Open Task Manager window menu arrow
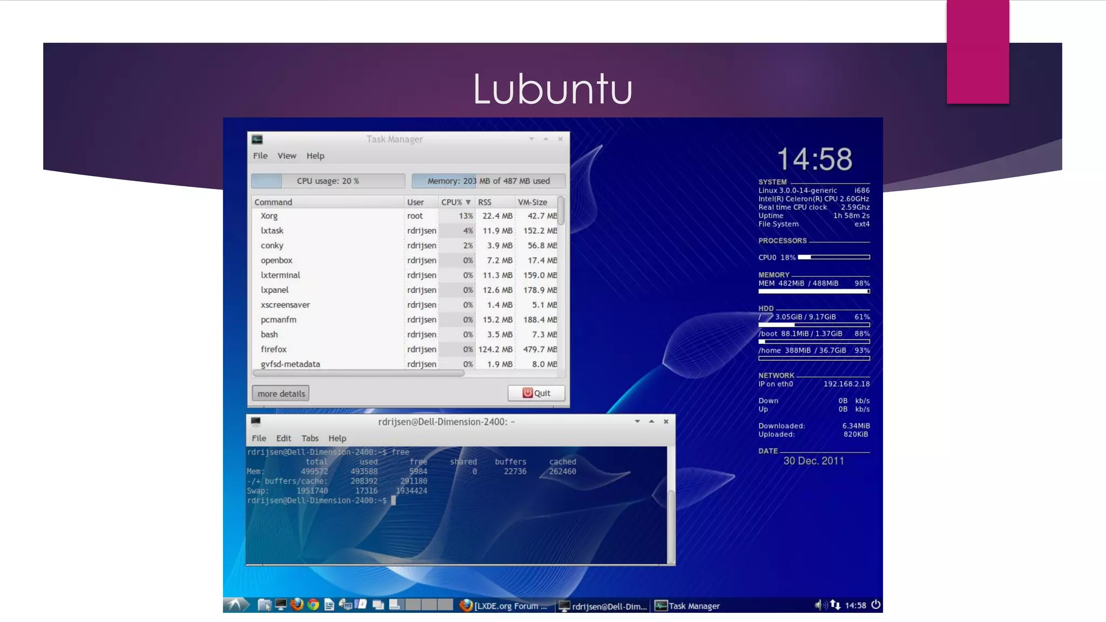This screenshot has height=622, width=1106. pos(531,139)
